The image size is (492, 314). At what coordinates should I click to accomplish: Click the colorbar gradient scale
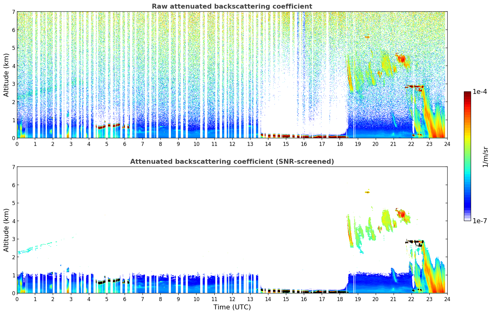(x=467, y=156)
